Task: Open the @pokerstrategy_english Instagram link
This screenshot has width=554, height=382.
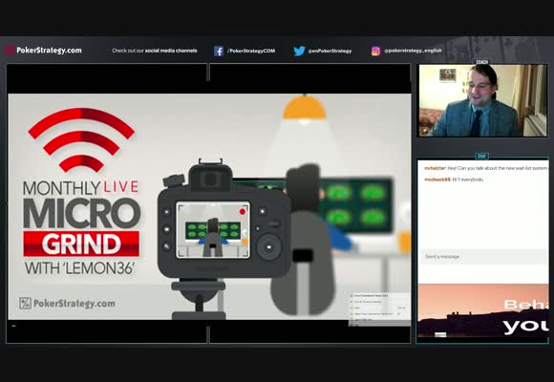Action: coord(413,51)
